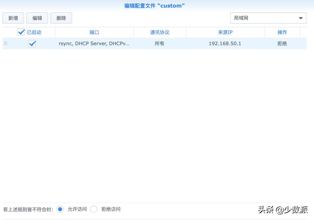This screenshot has width=314, height=220.
Task: Select the 允许访问 radio button
Action: pos(60,209)
